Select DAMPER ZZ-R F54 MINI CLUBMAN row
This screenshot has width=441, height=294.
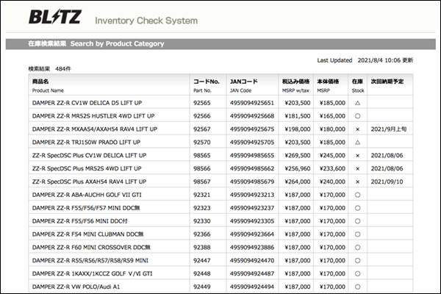pos(220,234)
